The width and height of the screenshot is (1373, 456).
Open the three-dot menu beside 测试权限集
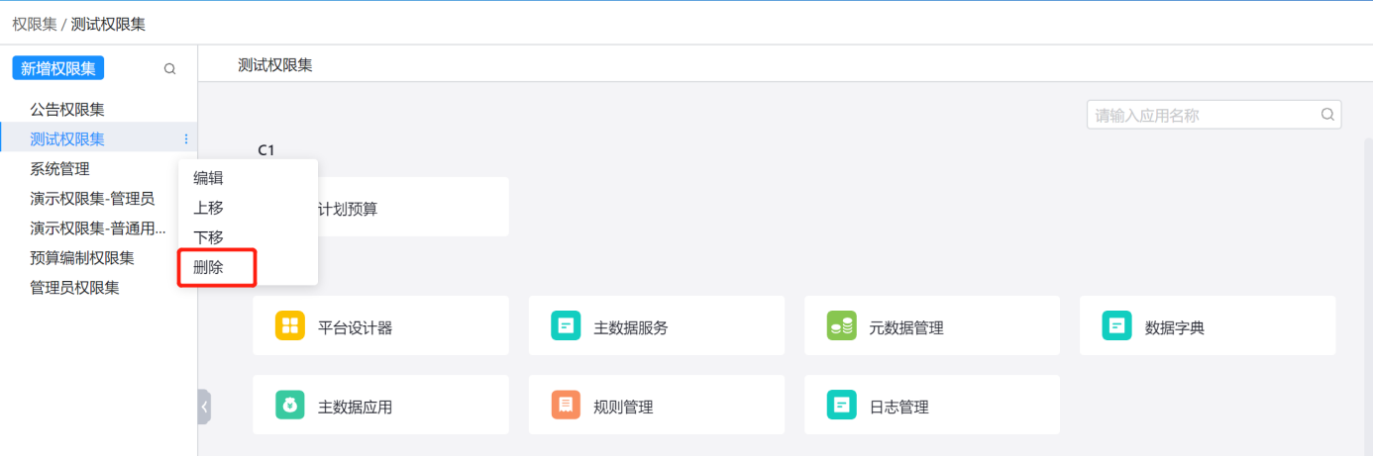186,139
